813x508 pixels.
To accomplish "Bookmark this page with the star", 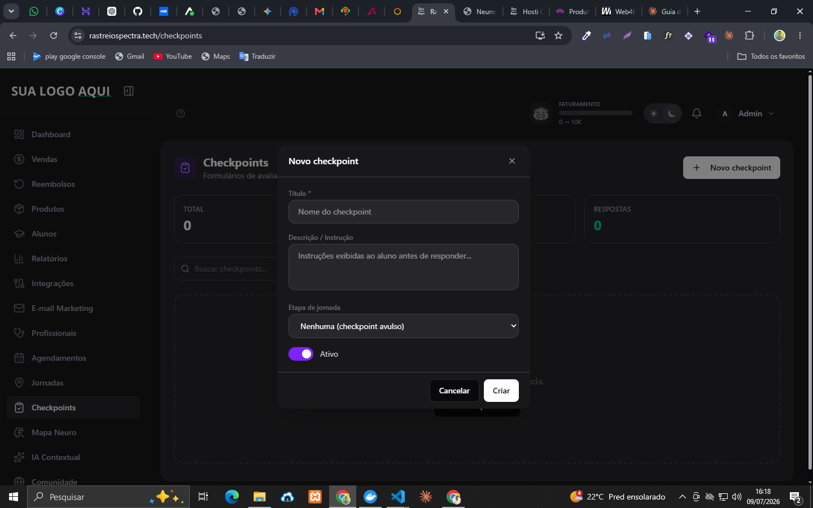I will point(558,36).
